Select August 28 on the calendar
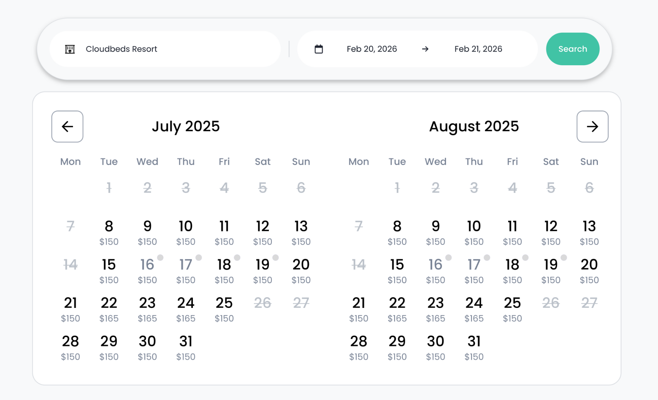 pos(359,347)
